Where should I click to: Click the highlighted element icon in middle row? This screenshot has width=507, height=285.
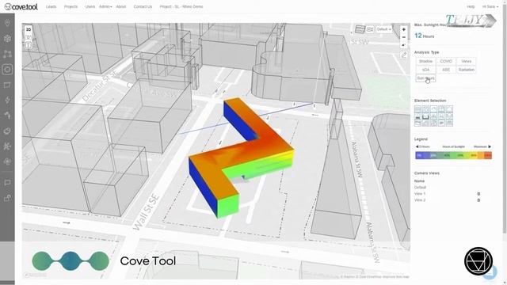tap(425, 116)
